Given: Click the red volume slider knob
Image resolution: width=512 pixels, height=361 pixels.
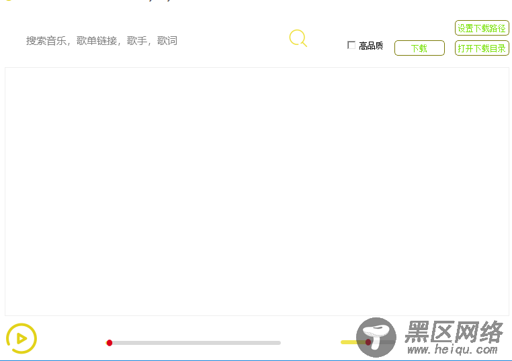Looking at the screenshot, I should [368, 342].
